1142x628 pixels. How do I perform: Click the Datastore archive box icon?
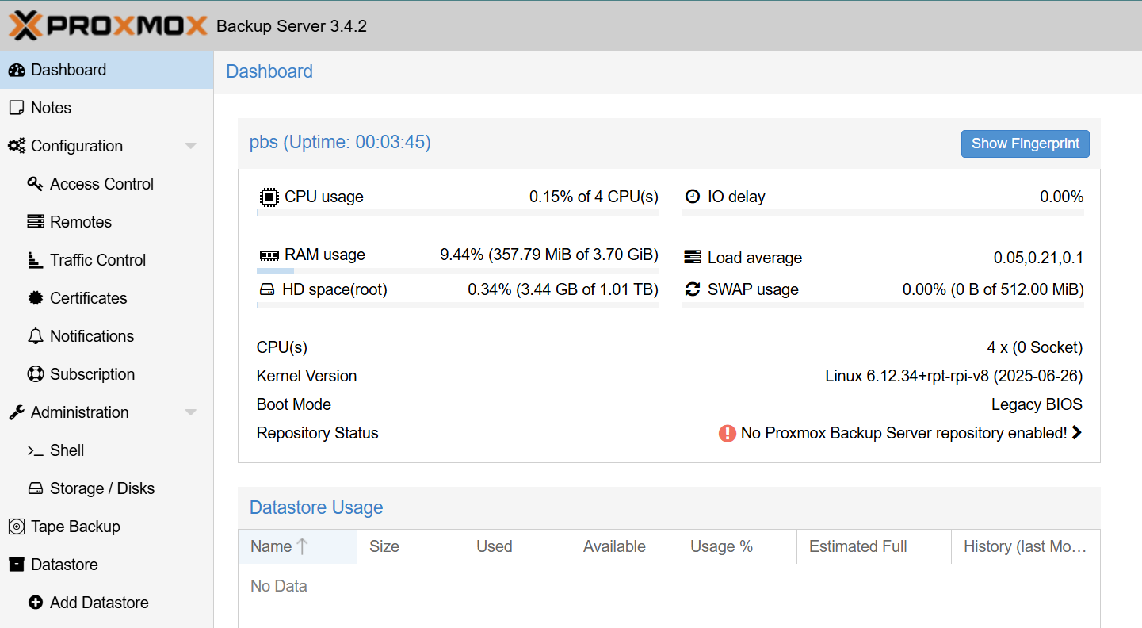tap(17, 565)
